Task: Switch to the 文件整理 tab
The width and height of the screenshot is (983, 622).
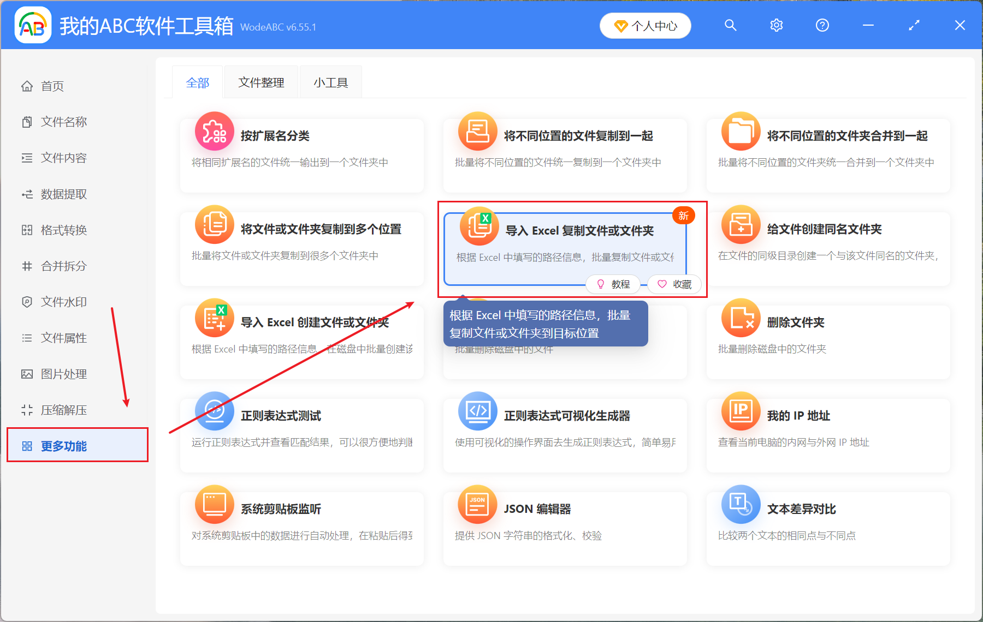Action: click(260, 82)
